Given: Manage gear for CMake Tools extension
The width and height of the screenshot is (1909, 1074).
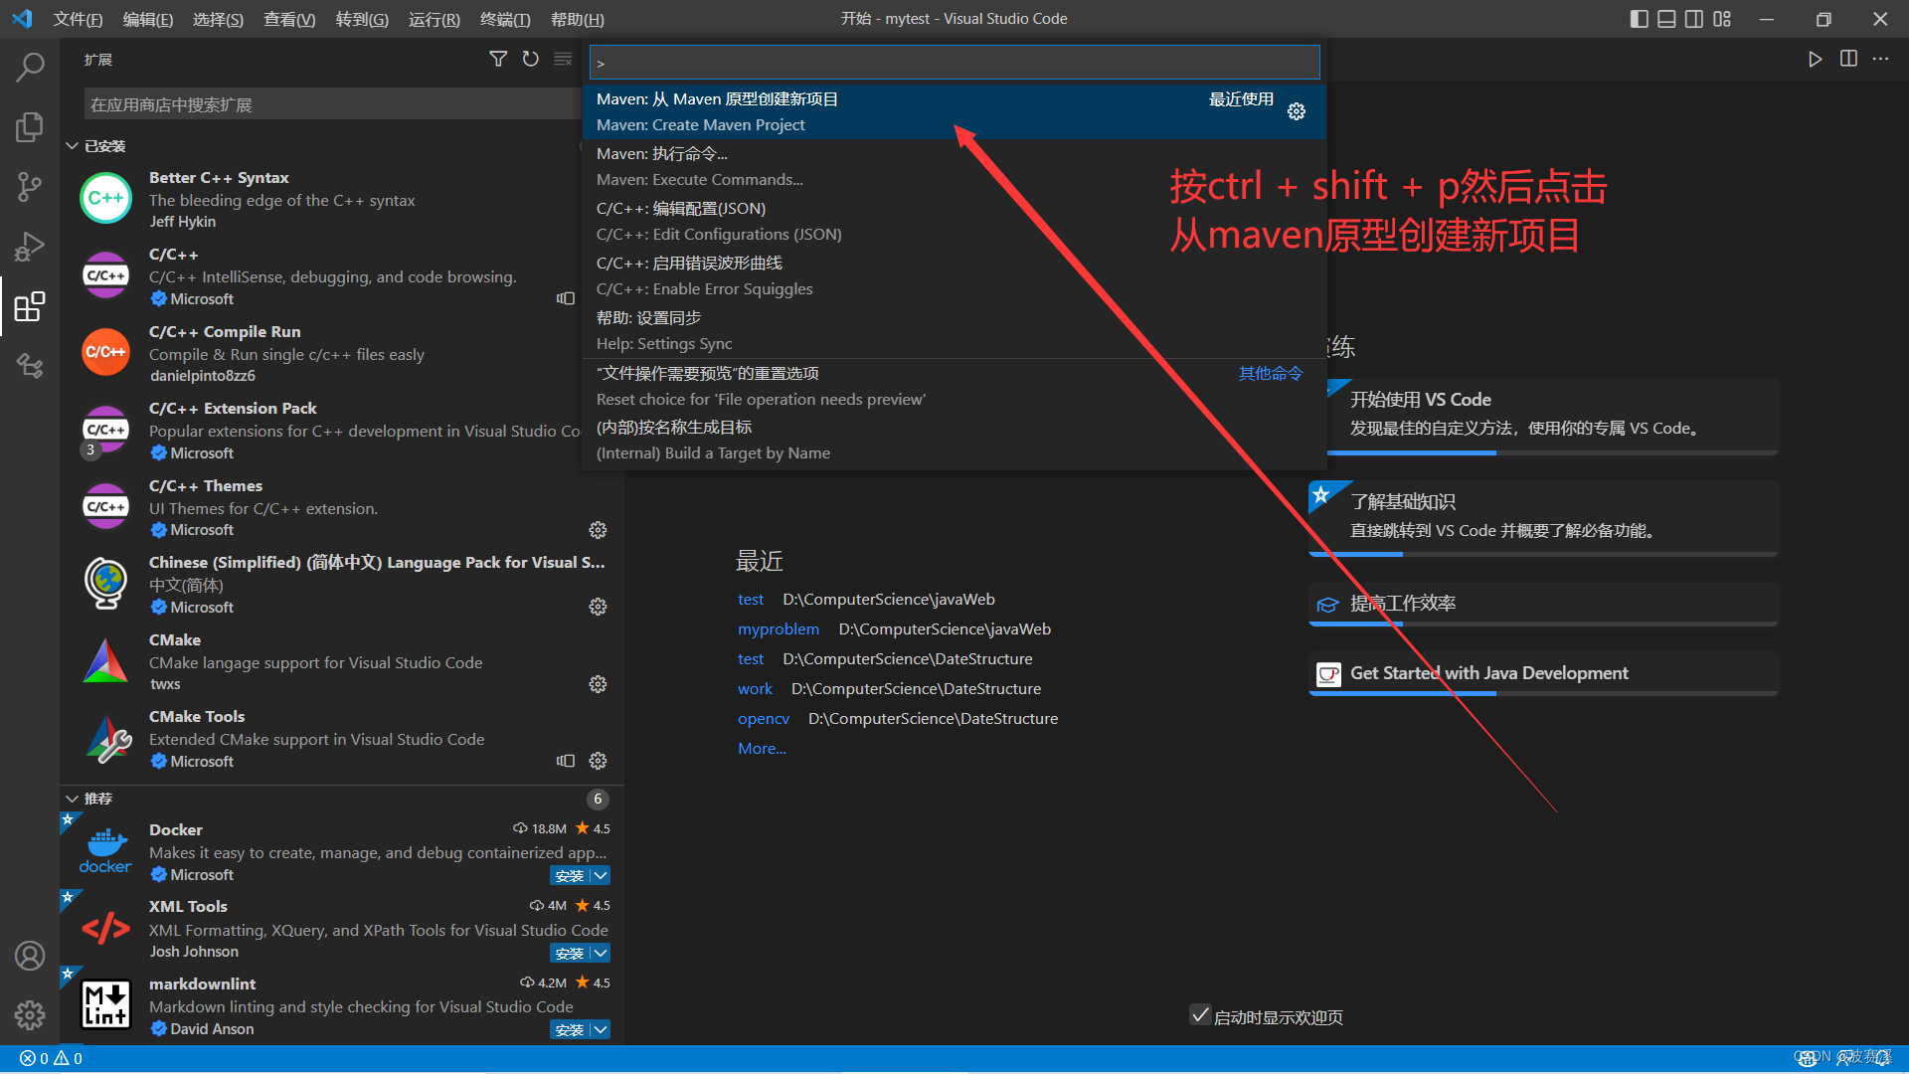Looking at the screenshot, I should tap(598, 761).
